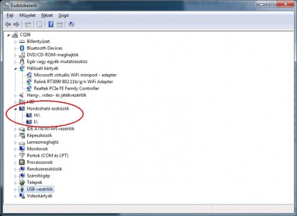
Task: Expand the Processzorok node arrow
Action: click(x=15, y=163)
